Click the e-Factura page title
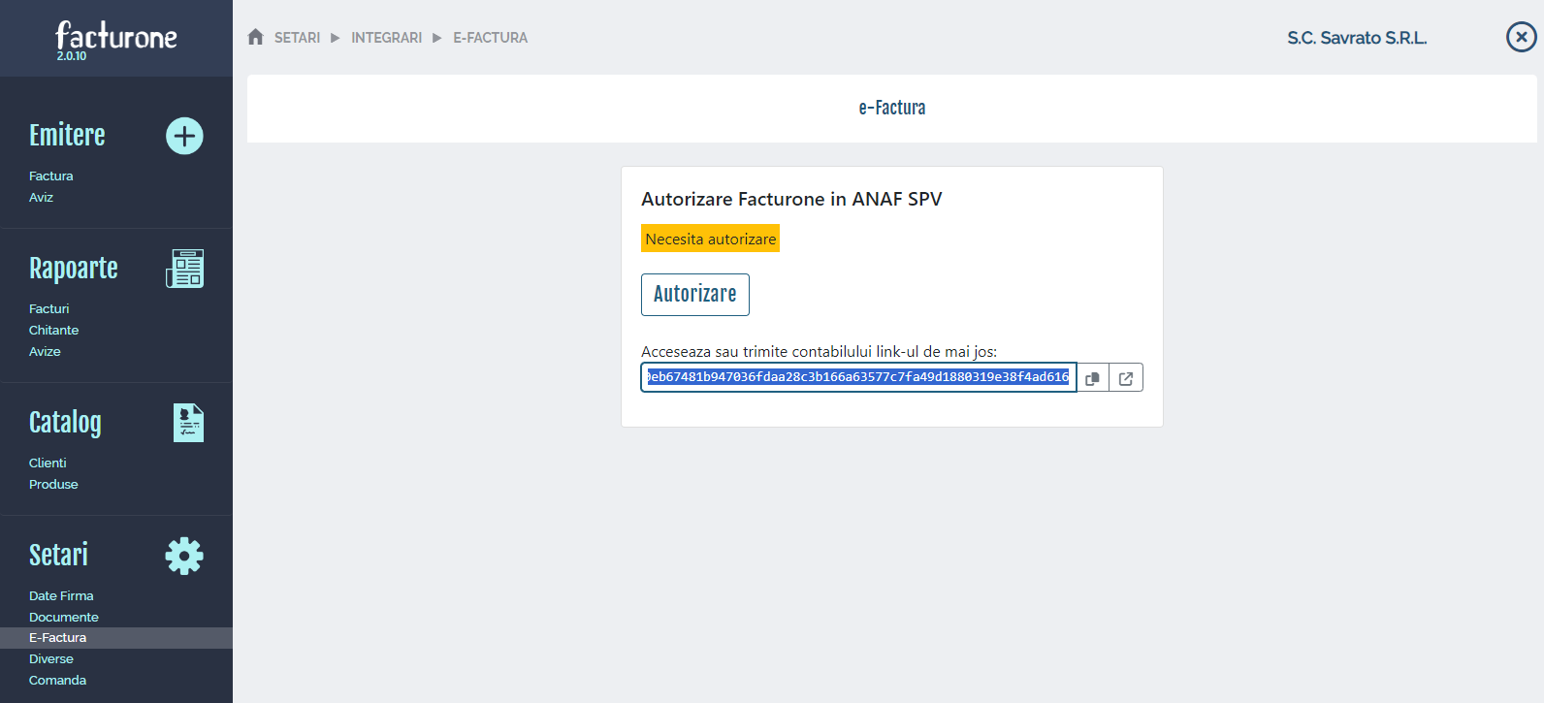 892,108
